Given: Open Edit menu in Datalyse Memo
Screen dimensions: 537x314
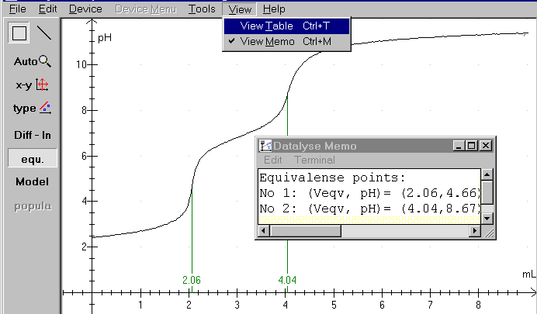Looking at the screenshot, I should [x=273, y=160].
